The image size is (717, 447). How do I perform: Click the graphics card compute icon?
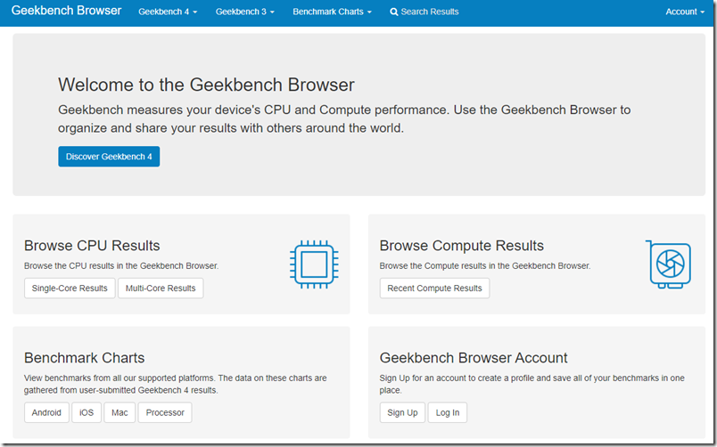[668, 264]
